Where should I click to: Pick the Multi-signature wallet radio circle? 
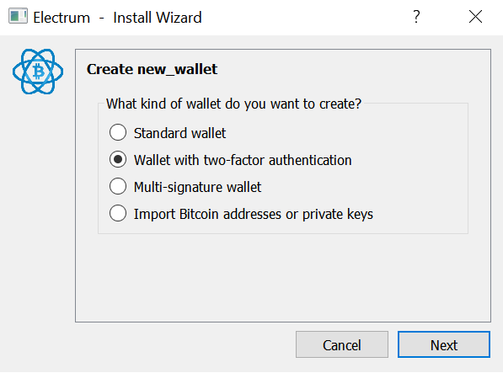point(118,186)
